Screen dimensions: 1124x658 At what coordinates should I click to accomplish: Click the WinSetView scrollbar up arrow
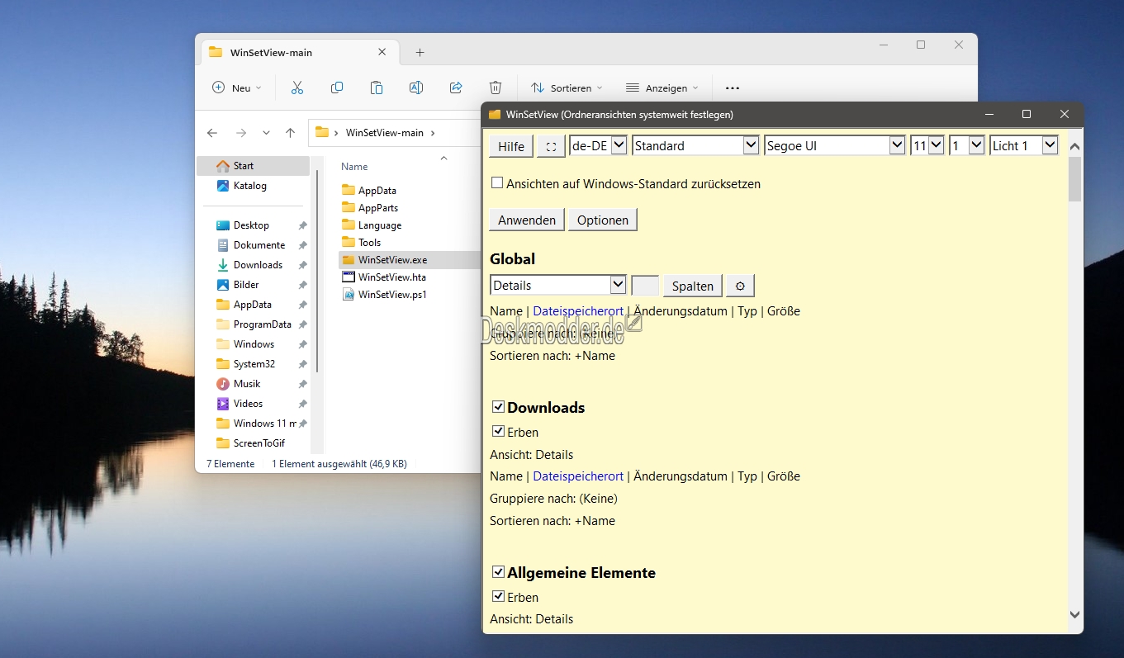pyautogui.click(x=1074, y=147)
